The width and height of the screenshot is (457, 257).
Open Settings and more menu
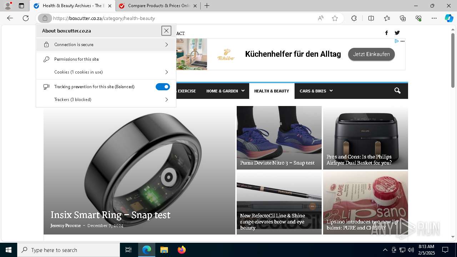(434, 18)
